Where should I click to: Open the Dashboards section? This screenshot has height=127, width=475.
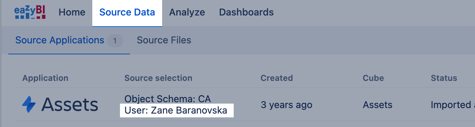pos(246,12)
